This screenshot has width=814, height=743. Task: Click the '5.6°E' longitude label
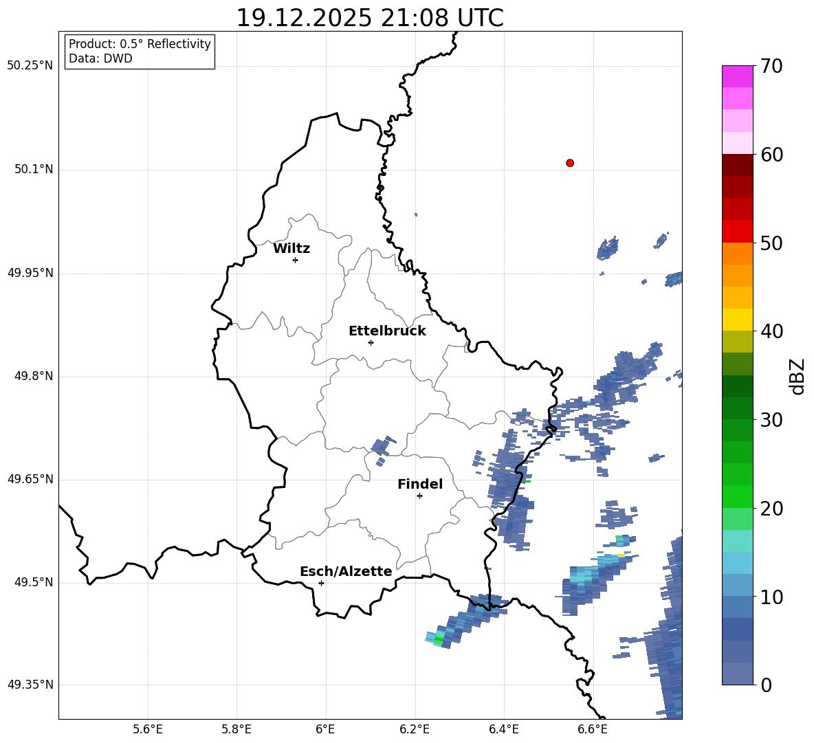(148, 729)
